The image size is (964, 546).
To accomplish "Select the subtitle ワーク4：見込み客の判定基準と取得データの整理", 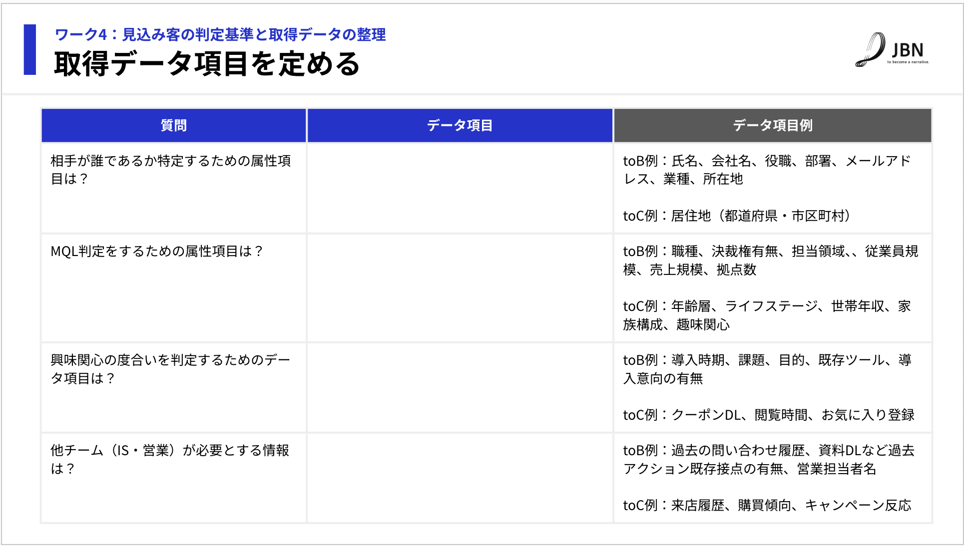I will pos(220,34).
